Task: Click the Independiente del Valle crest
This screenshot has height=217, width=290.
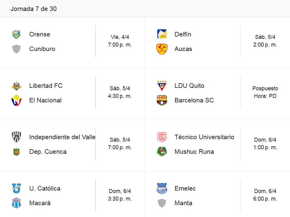Action: pyautogui.click(x=16, y=137)
